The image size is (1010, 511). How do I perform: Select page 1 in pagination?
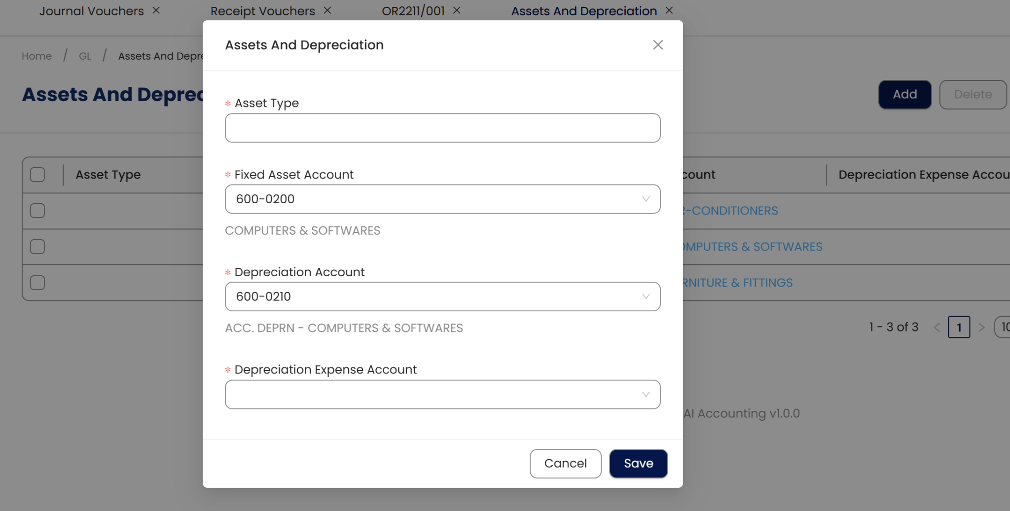[x=959, y=327]
